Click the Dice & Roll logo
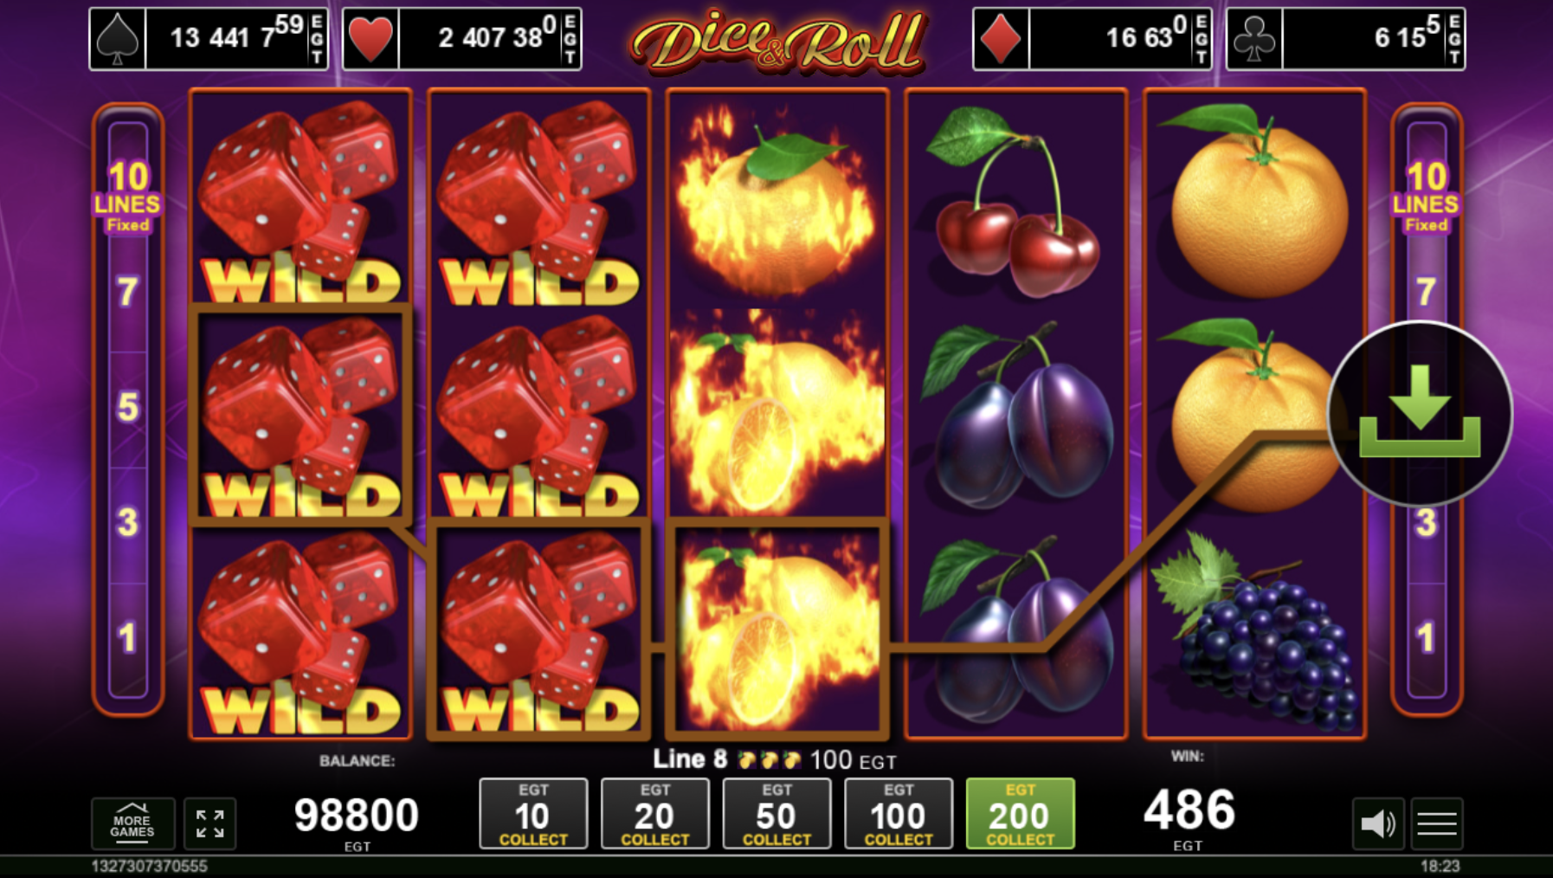 click(x=777, y=41)
